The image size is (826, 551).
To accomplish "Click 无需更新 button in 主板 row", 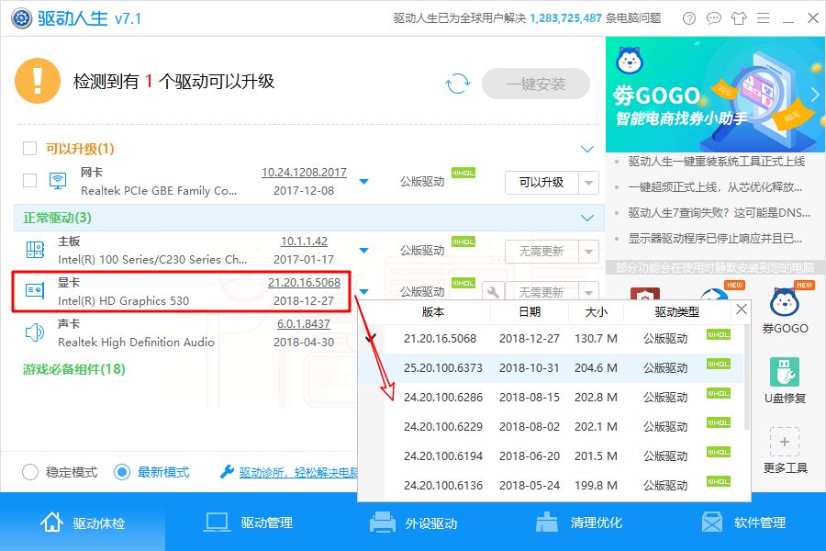I will 541,252.
